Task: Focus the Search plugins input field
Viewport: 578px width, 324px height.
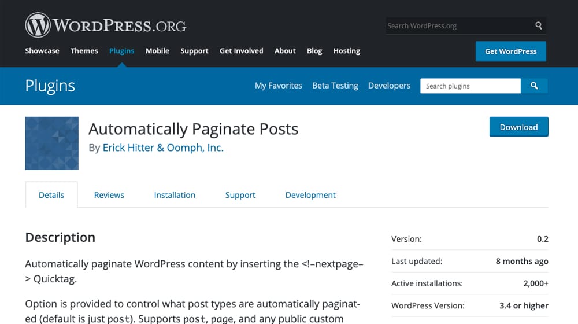Action: pyautogui.click(x=470, y=86)
